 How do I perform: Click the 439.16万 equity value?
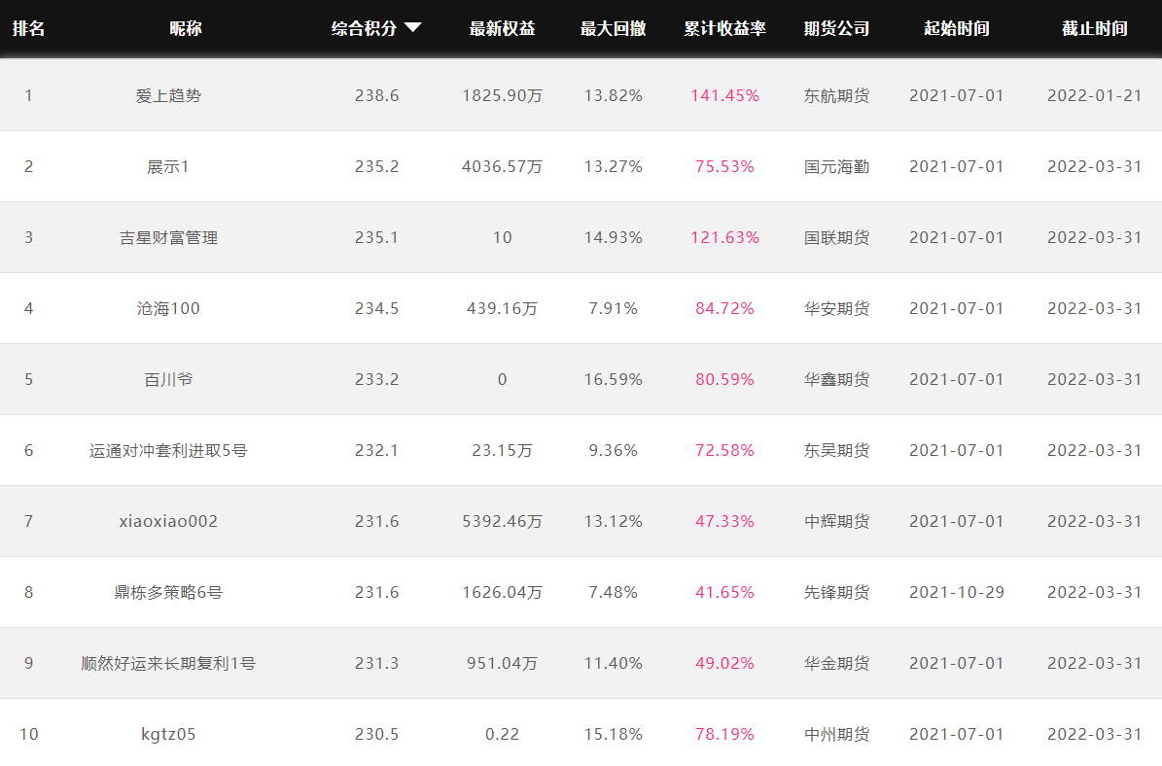[x=503, y=308]
